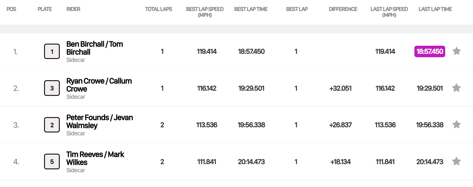The height and width of the screenshot is (187, 473).
Task: Select Peter Founds / Jevan Walmsley name
Action: pos(99,122)
